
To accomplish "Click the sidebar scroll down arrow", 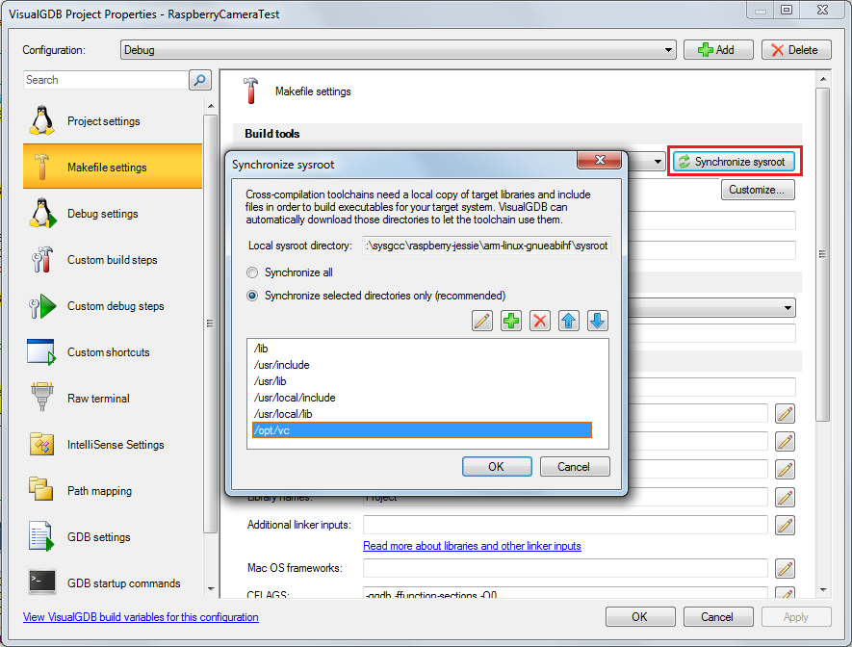I will coord(211,589).
